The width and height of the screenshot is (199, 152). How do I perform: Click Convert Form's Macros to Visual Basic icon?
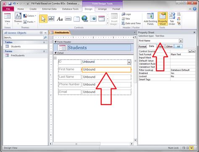point(179,24)
